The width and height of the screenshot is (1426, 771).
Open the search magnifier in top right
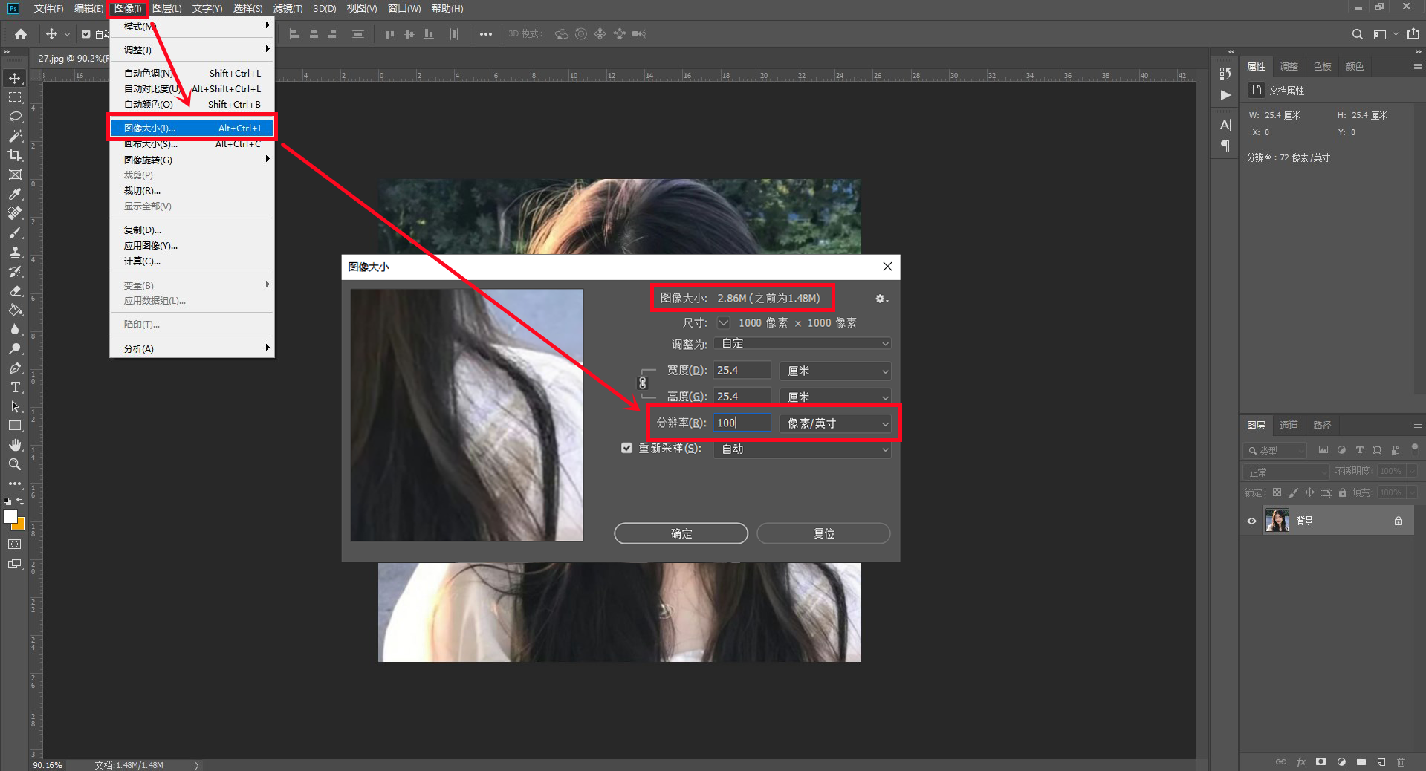[1357, 34]
